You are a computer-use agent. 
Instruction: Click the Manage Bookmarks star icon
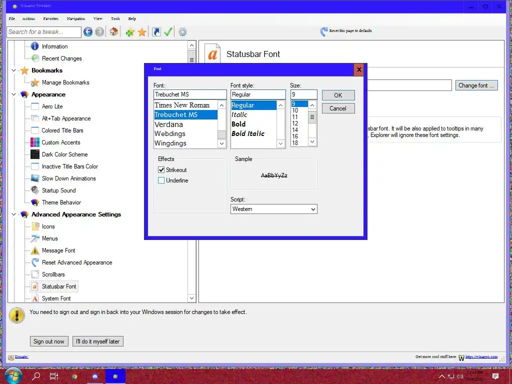[35, 82]
